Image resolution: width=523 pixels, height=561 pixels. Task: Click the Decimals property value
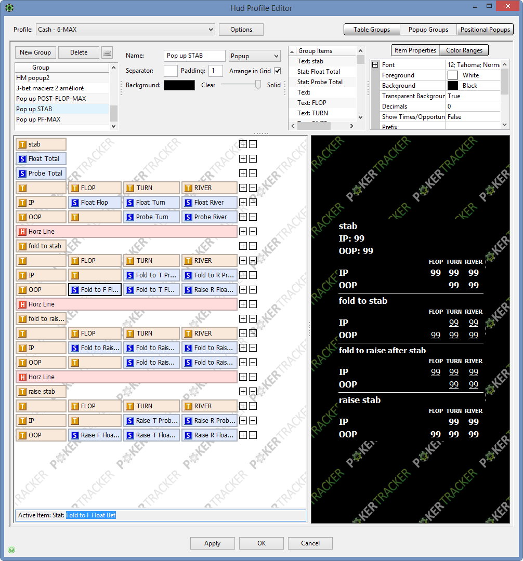(473, 106)
